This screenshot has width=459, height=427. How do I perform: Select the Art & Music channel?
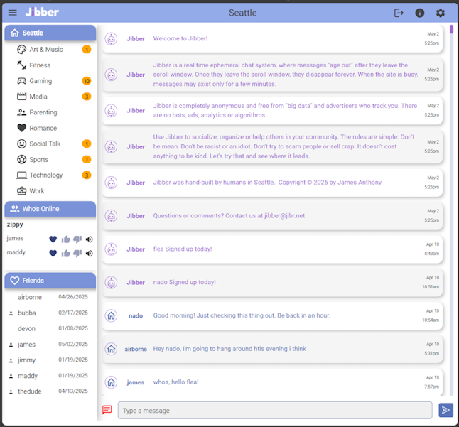[45, 50]
